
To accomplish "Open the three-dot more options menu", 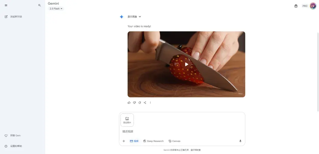I will [150, 103].
